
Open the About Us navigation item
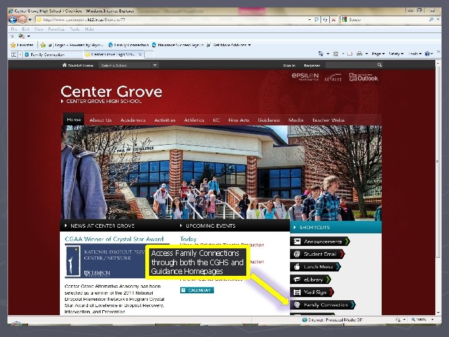click(100, 120)
